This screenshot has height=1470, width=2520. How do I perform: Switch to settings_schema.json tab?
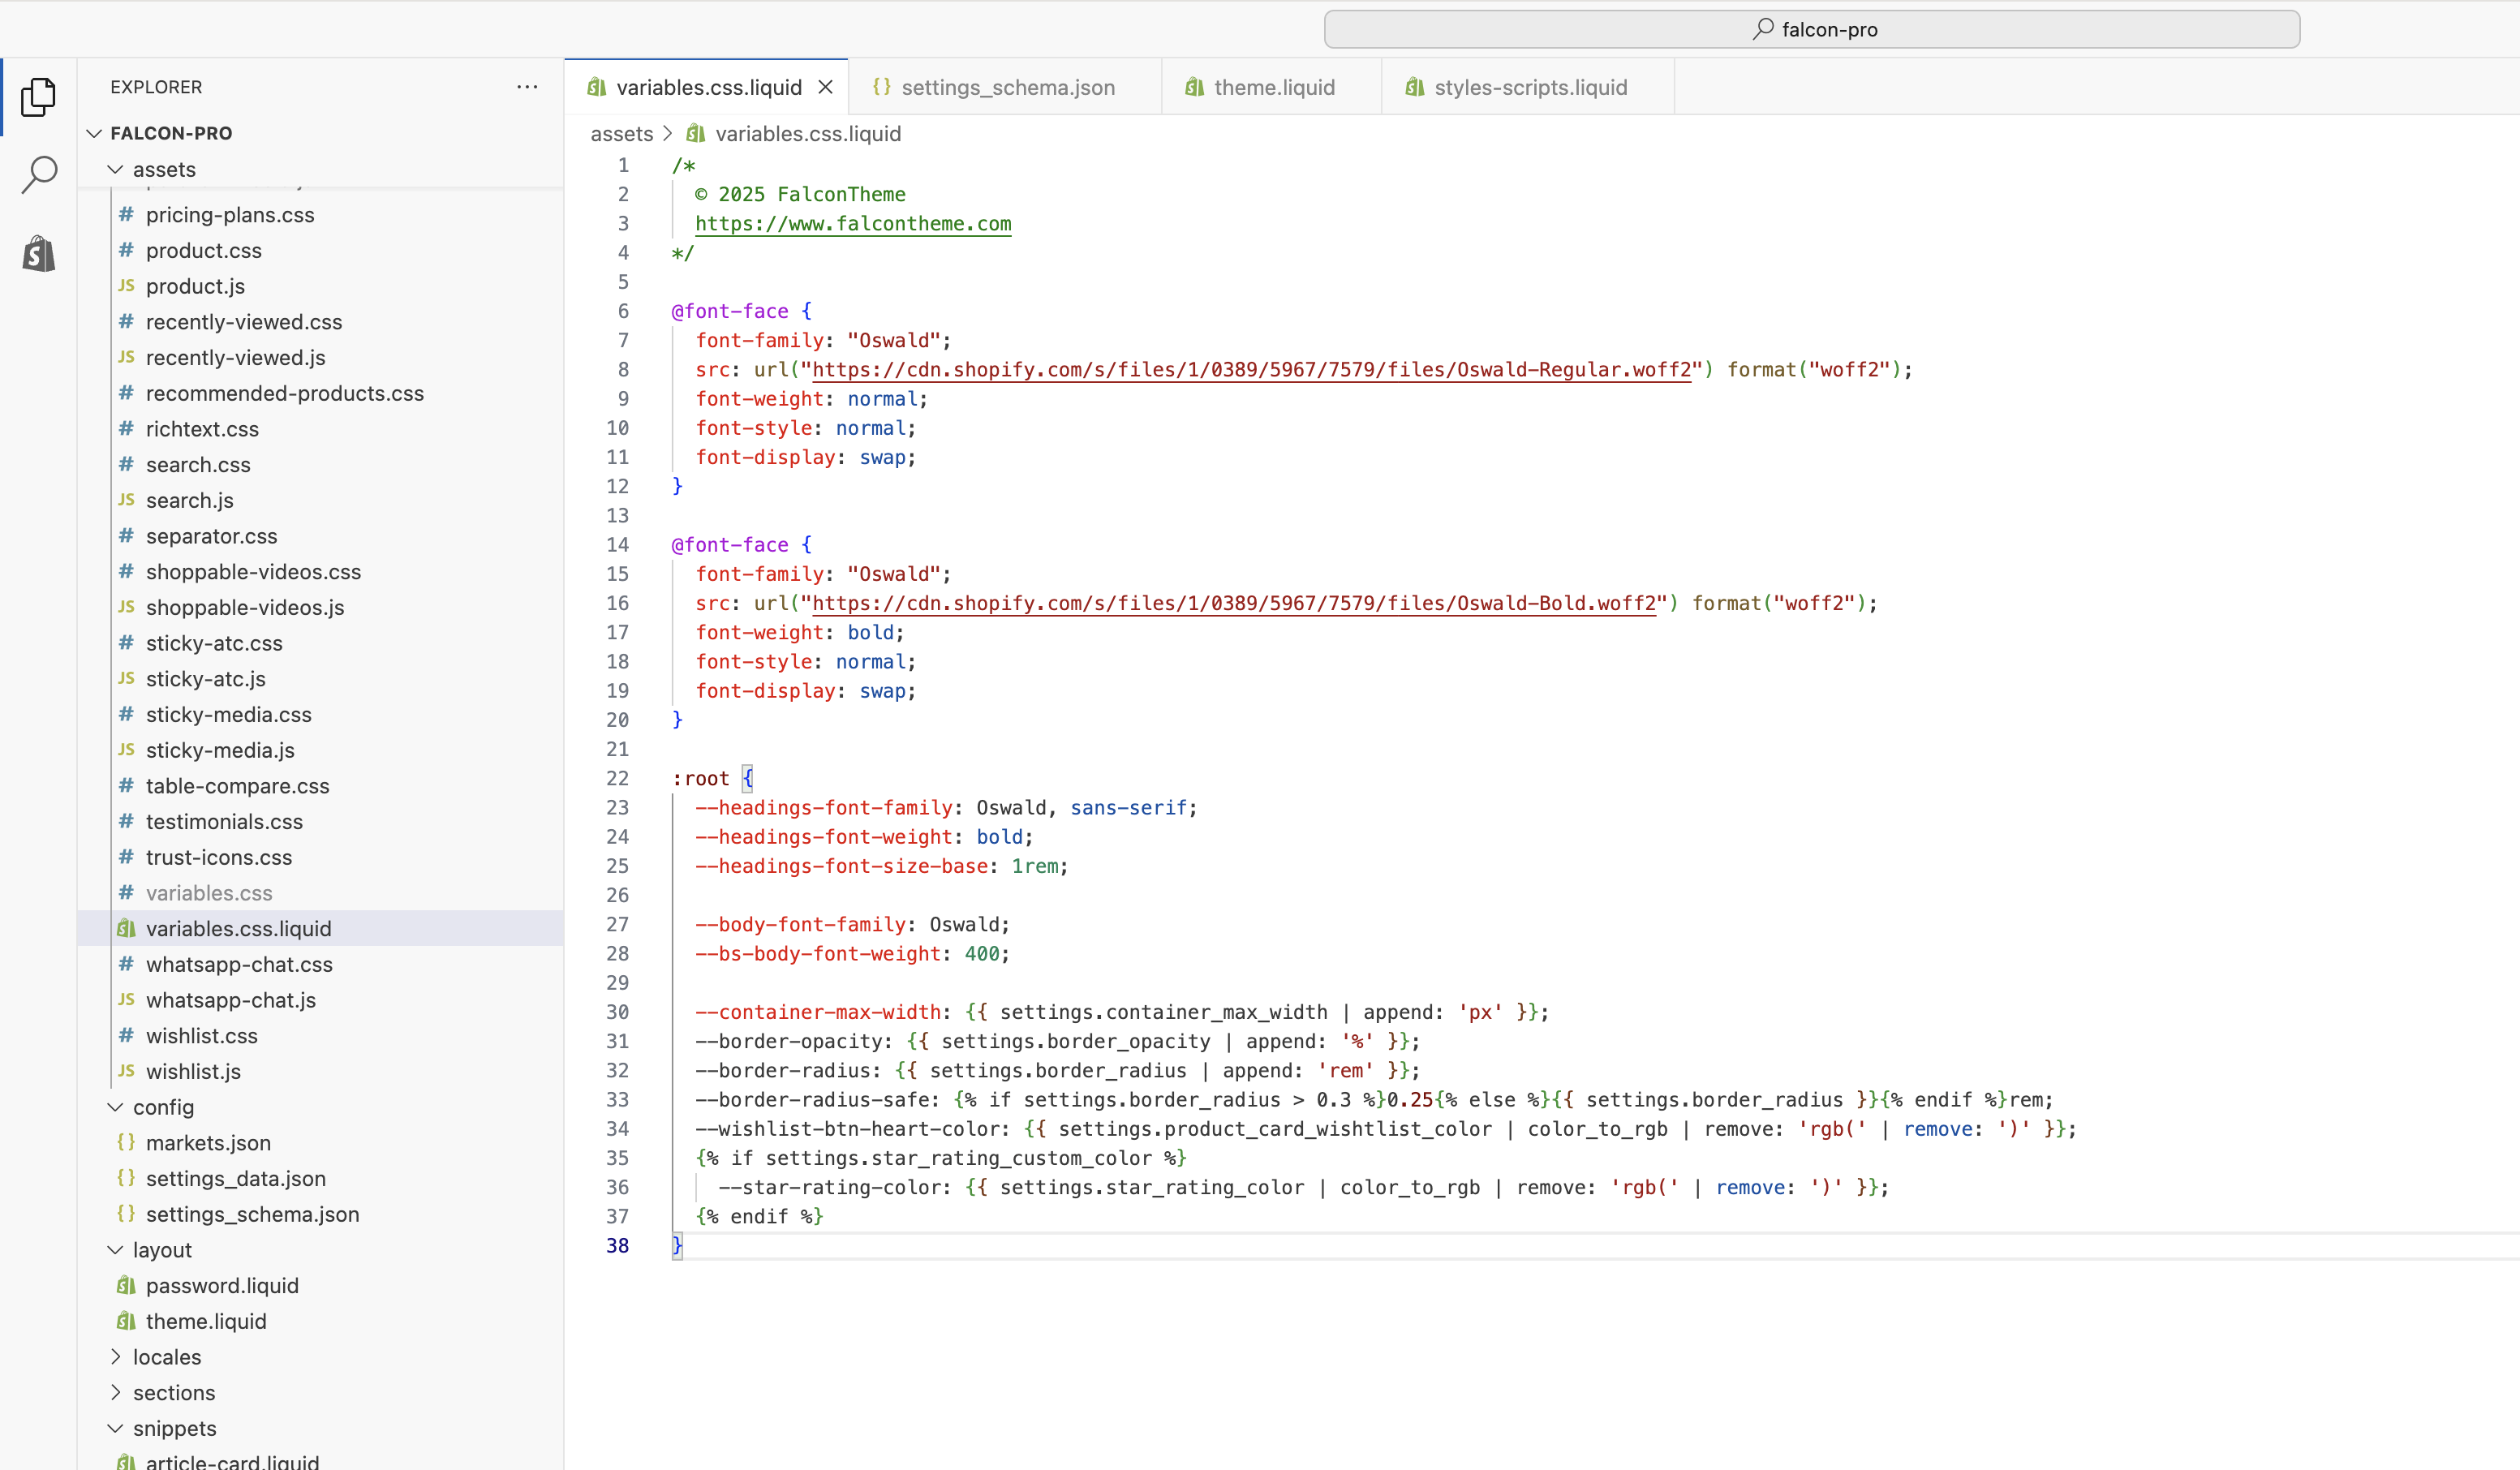[1006, 87]
